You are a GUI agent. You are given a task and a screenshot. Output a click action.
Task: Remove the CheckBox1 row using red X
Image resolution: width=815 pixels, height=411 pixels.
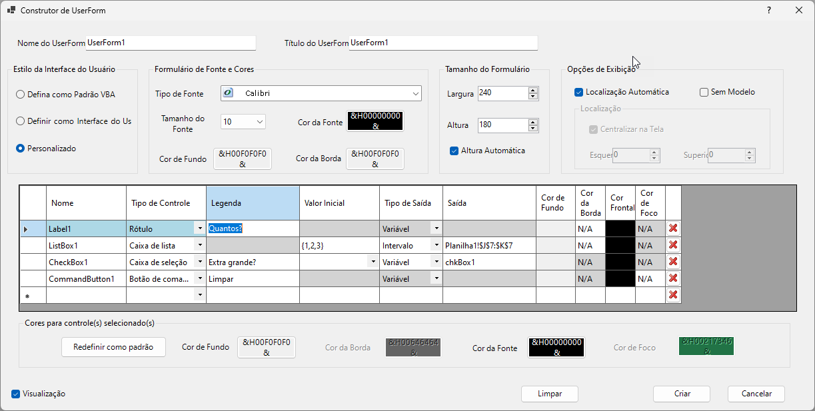pos(673,262)
